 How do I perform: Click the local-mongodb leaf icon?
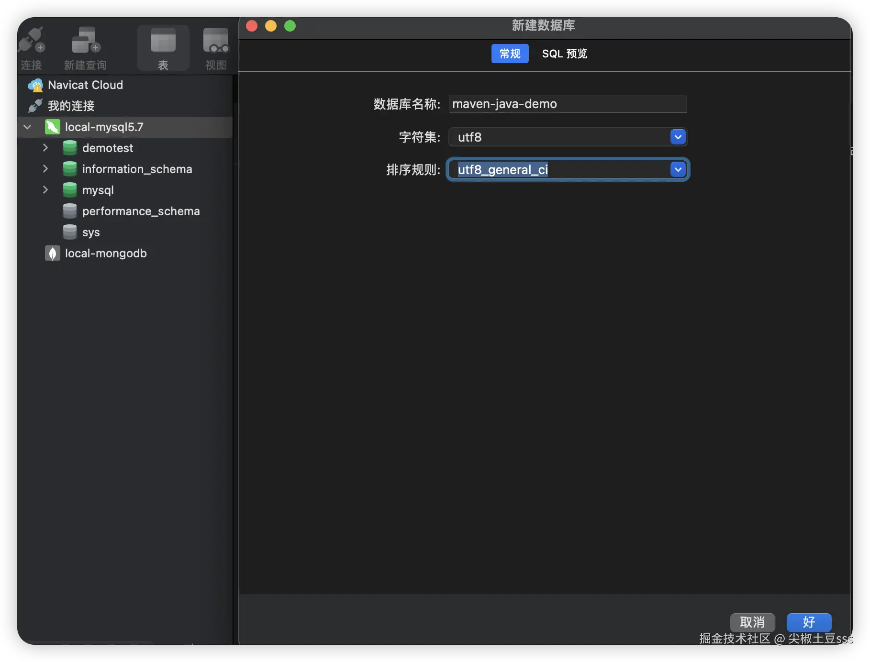[52, 254]
